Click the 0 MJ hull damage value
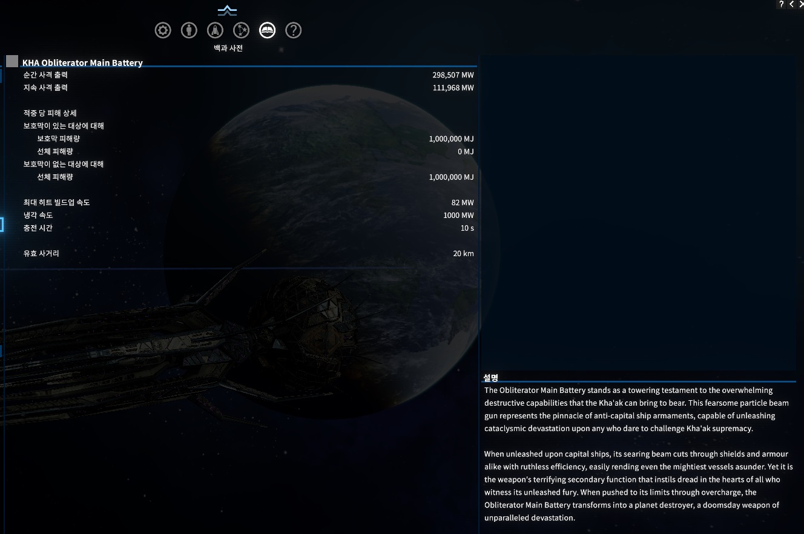 pyautogui.click(x=466, y=151)
